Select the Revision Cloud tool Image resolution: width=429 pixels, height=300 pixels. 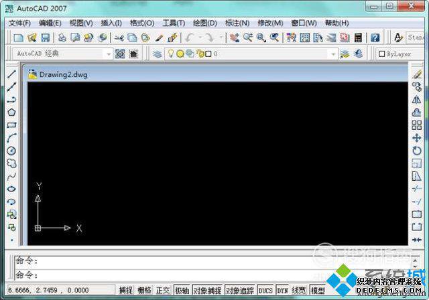(11, 163)
